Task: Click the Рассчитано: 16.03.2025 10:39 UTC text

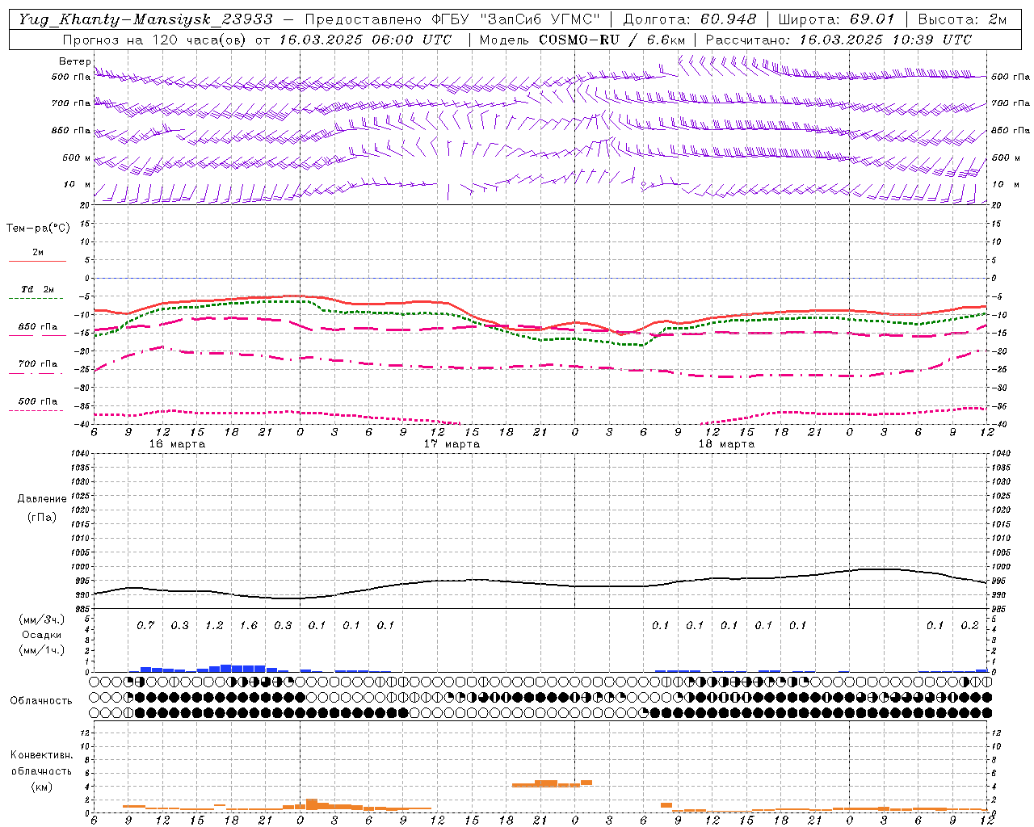Action: point(839,40)
